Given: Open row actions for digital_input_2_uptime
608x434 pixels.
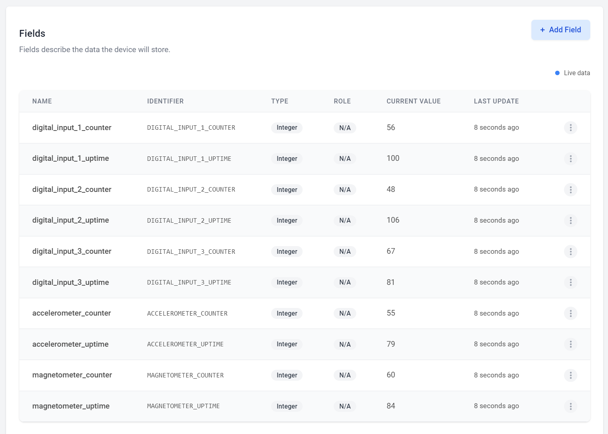Looking at the screenshot, I should 570,220.
